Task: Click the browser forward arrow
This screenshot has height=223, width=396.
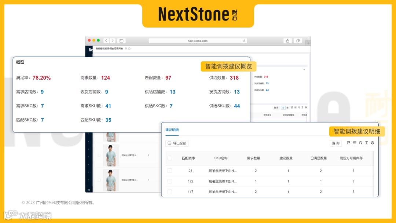Action: click(x=113, y=41)
